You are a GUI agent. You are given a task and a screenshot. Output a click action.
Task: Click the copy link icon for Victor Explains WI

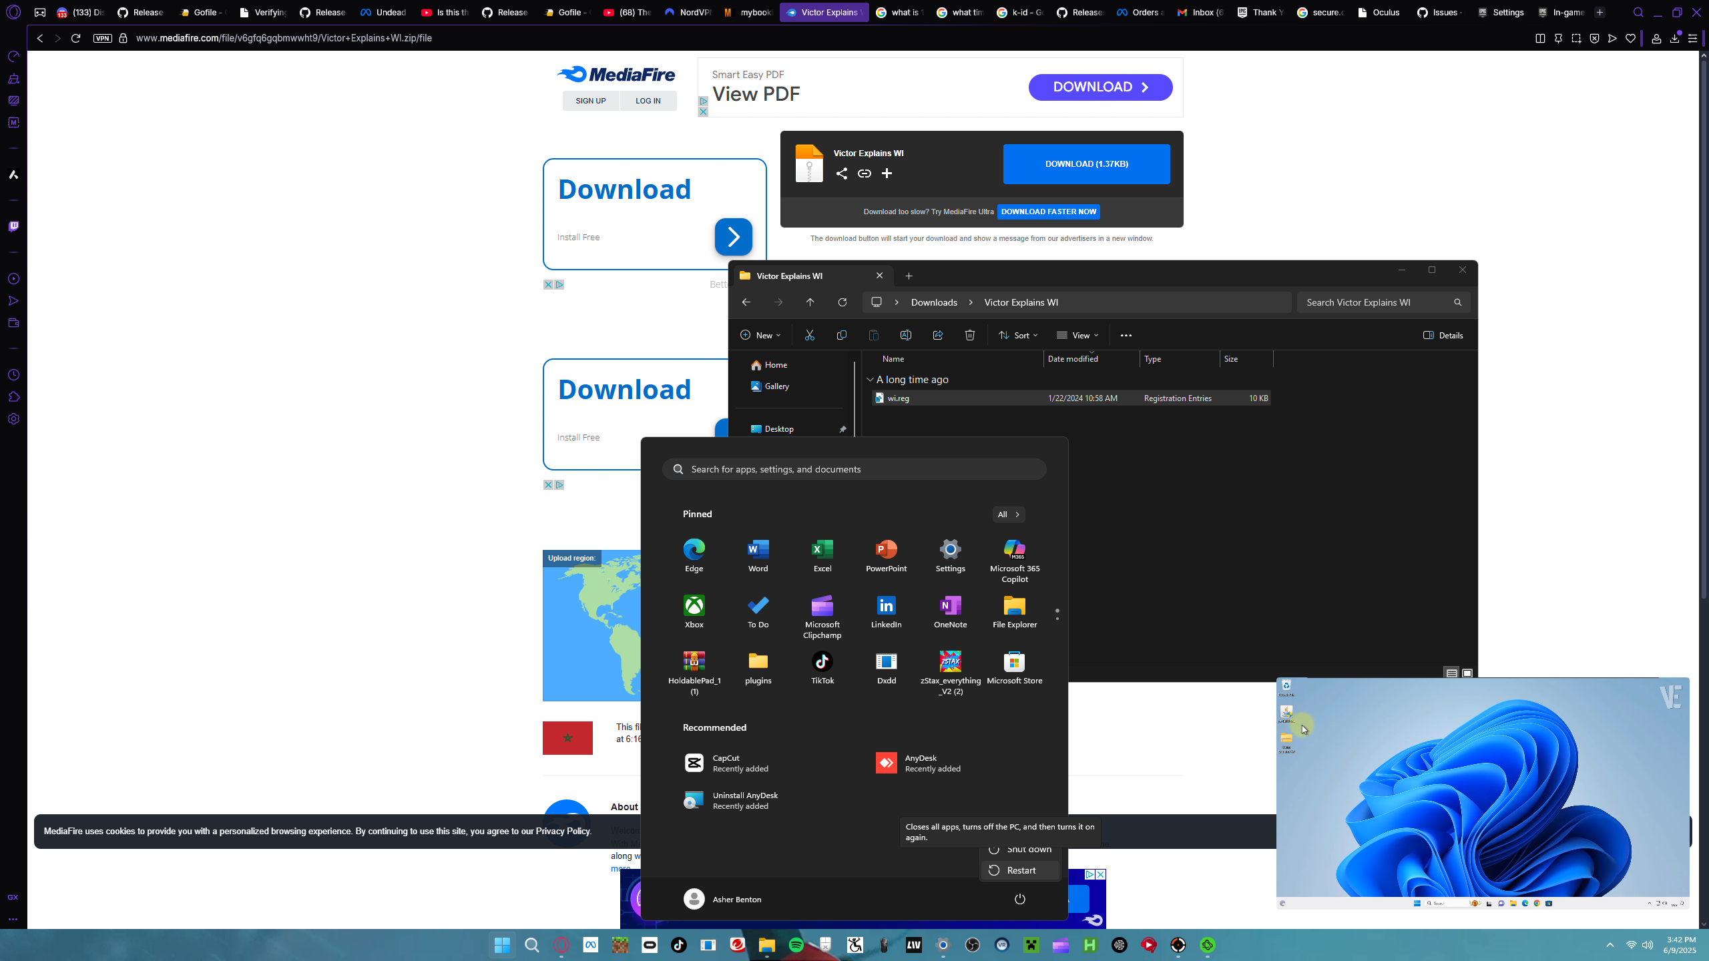tap(864, 174)
